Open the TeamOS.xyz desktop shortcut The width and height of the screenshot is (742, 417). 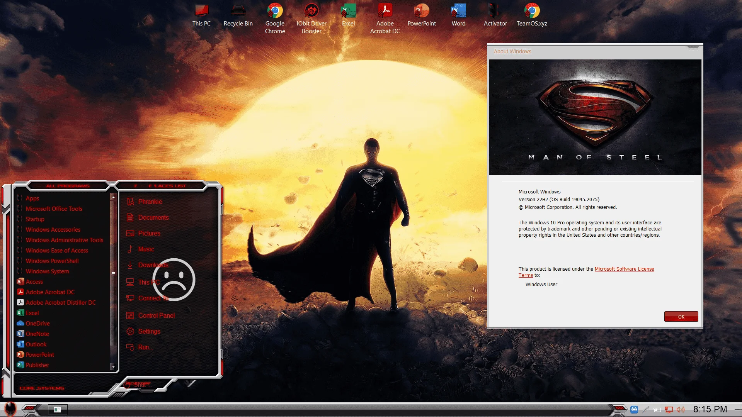point(532,15)
